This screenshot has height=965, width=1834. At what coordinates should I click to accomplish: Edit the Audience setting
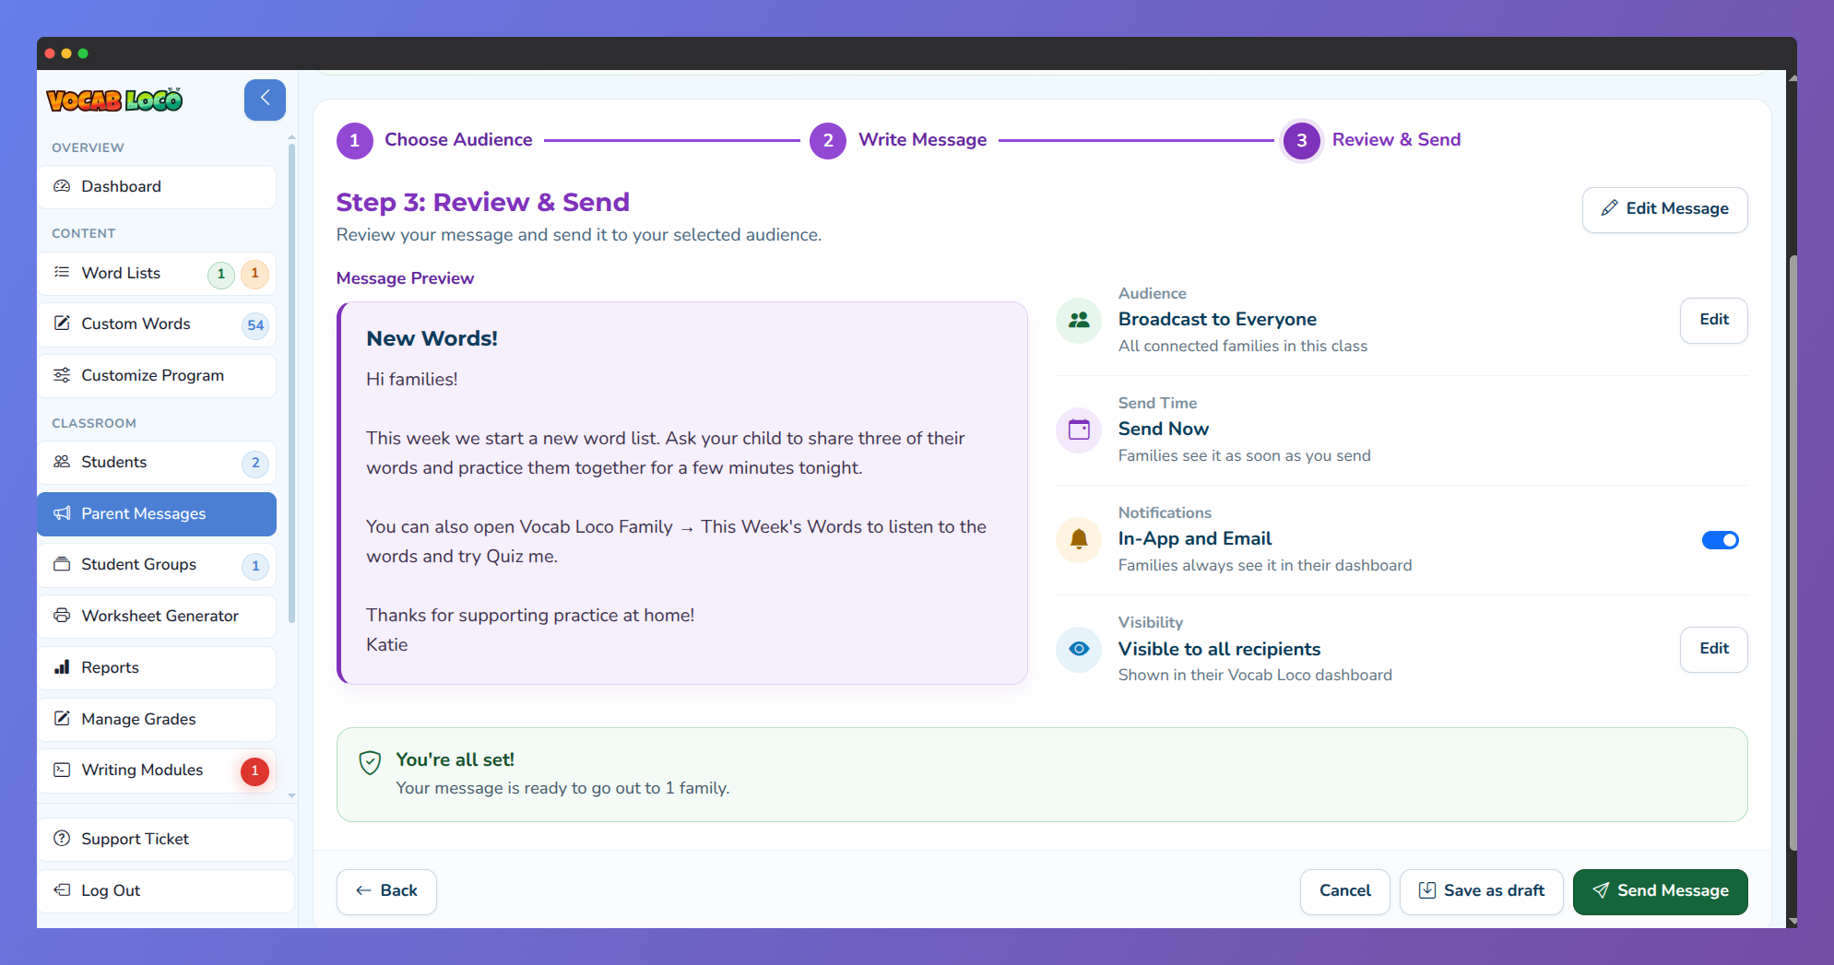1713,321
